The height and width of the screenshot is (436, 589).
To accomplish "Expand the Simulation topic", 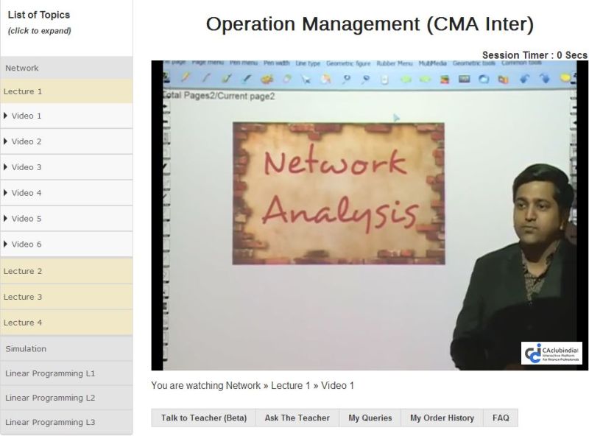I will click(x=26, y=349).
